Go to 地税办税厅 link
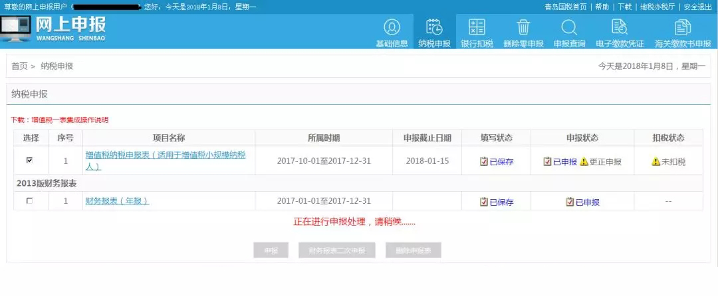The image size is (718, 296). (657, 7)
